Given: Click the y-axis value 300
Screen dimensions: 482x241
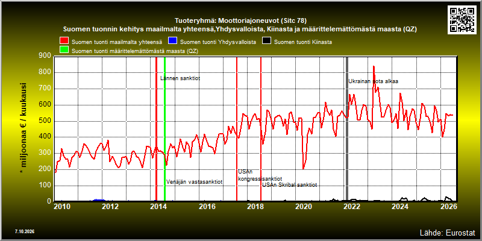Looking at the screenshot, I should pos(45,153).
